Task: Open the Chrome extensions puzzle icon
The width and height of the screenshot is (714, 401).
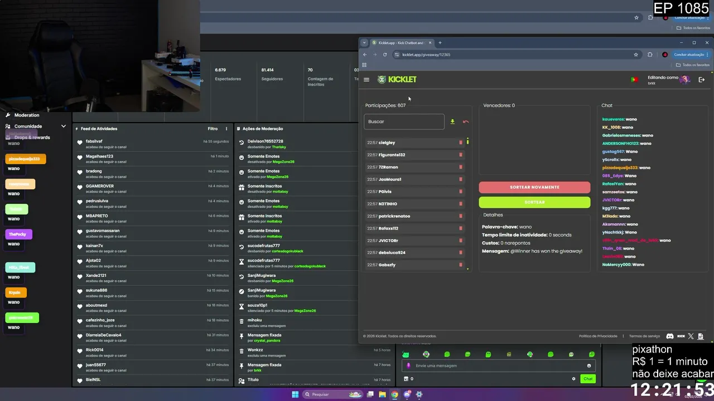Action: click(x=650, y=55)
